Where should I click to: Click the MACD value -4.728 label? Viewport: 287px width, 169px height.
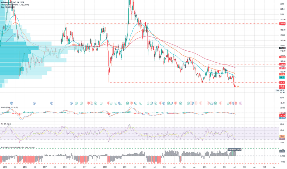tap(282, 116)
